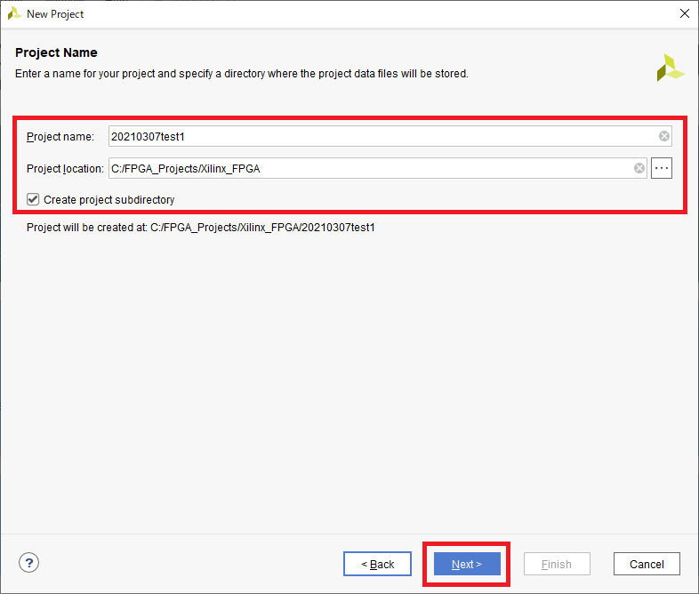Open the help question mark icon
The height and width of the screenshot is (594, 699).
point(29,563)
